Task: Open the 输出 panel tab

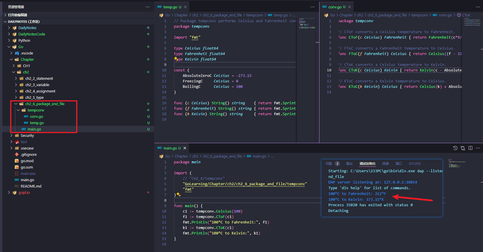Action: pos(349,164)
